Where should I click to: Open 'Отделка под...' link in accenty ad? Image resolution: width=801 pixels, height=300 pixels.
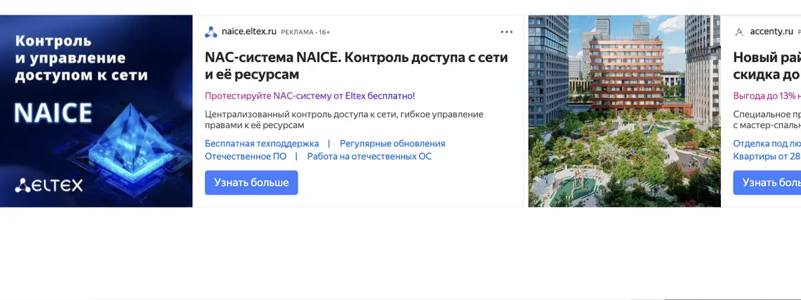click(x=767, y=143)
